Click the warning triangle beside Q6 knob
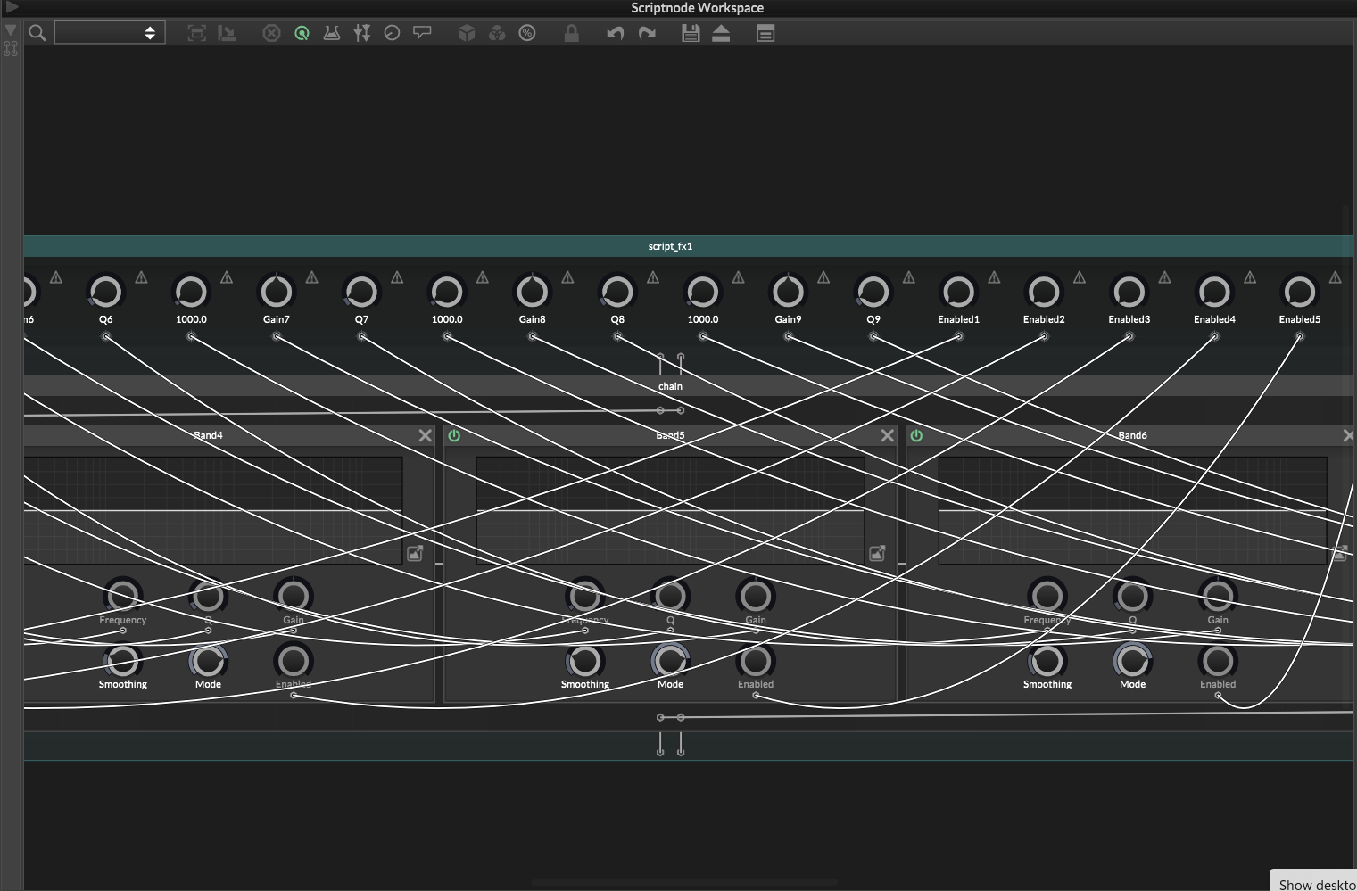This screenshot has width=1357, height=891. (x=141, y=278)
